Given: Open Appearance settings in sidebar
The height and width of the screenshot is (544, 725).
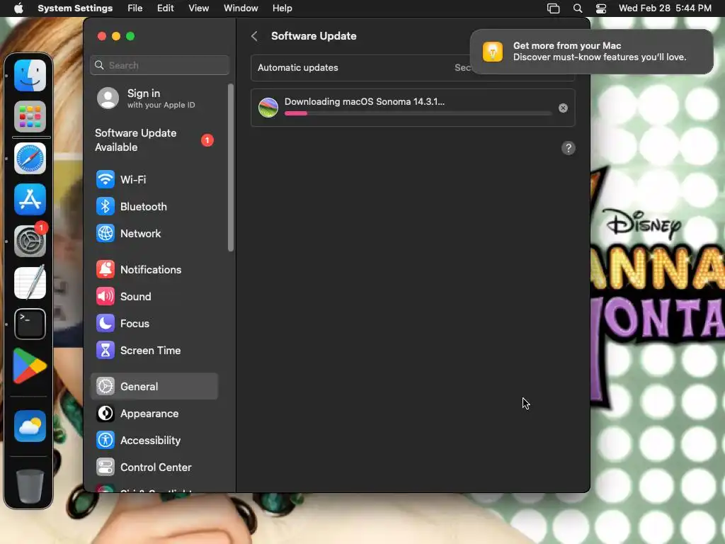Looking at the screenshot, I should 154,414.
